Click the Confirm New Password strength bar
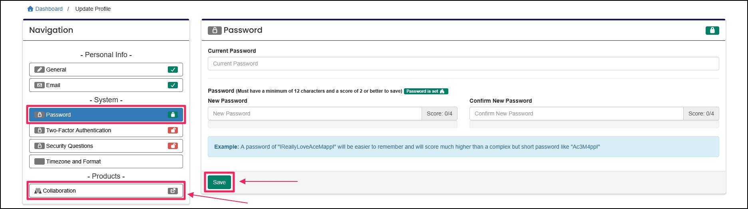Image resolution: width=748 pixels, height=209 pixels. tap(594, 125)
